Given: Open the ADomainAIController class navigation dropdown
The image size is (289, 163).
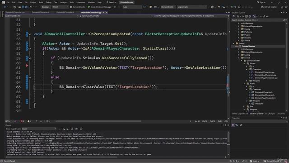Looking at the screenshot, I should [116, 16].
